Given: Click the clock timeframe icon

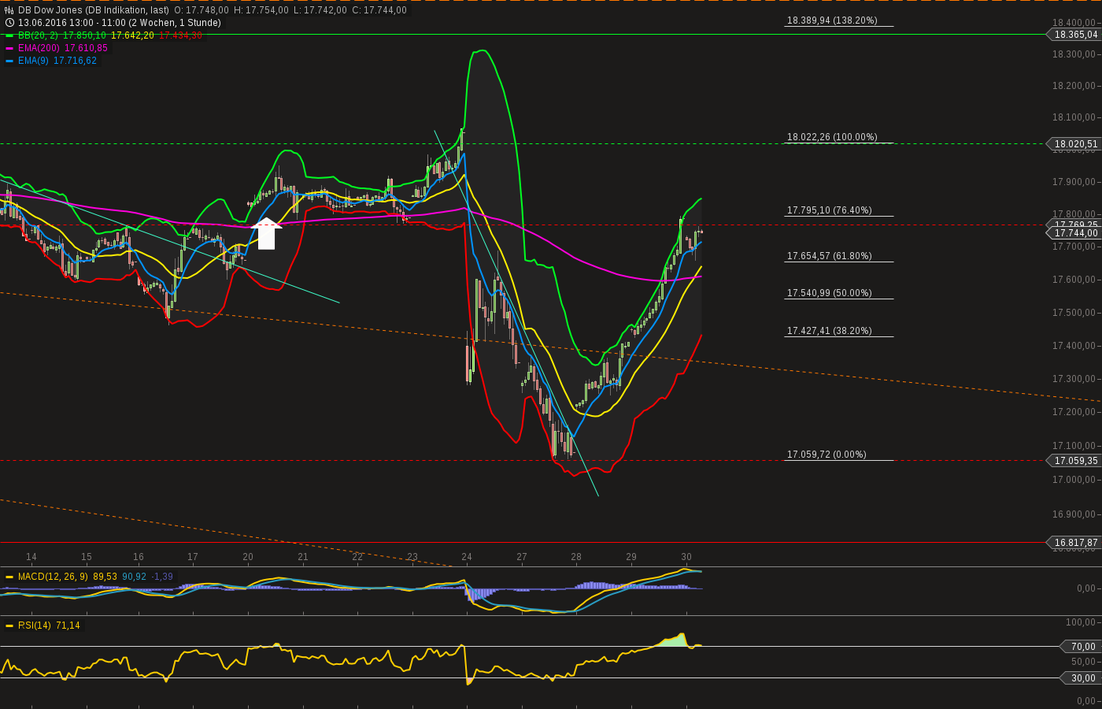Looking at the screenshot, I should (9, 22).
